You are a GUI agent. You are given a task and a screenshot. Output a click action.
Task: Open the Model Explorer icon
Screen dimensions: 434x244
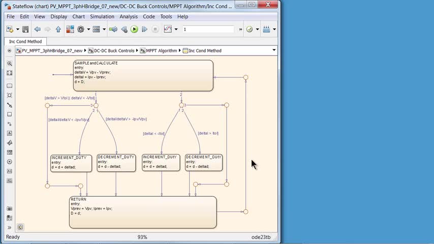point(97,29)
